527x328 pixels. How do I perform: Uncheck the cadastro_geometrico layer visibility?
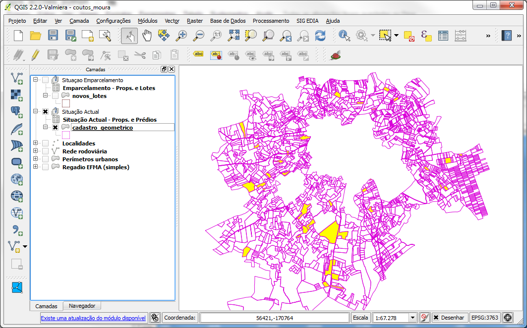(56, 128)
